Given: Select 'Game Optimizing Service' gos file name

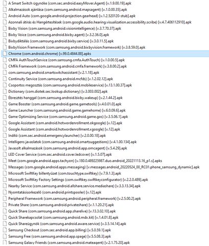Looking at the screenshot, I should (x=68, y=117).
